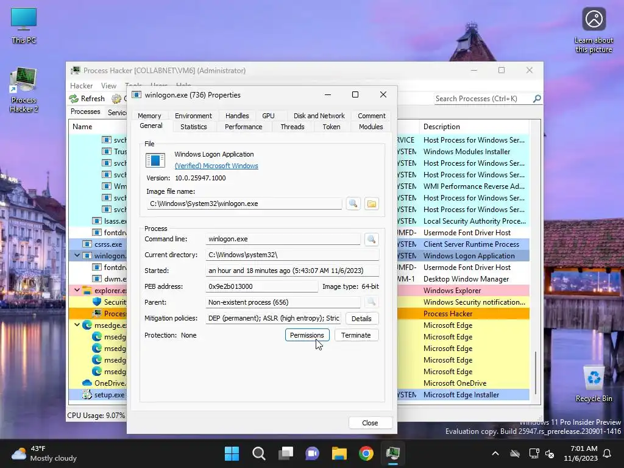Select the Recycle Bin desktop icon
The height and width of the screenshot is (468, 624).
594,384
